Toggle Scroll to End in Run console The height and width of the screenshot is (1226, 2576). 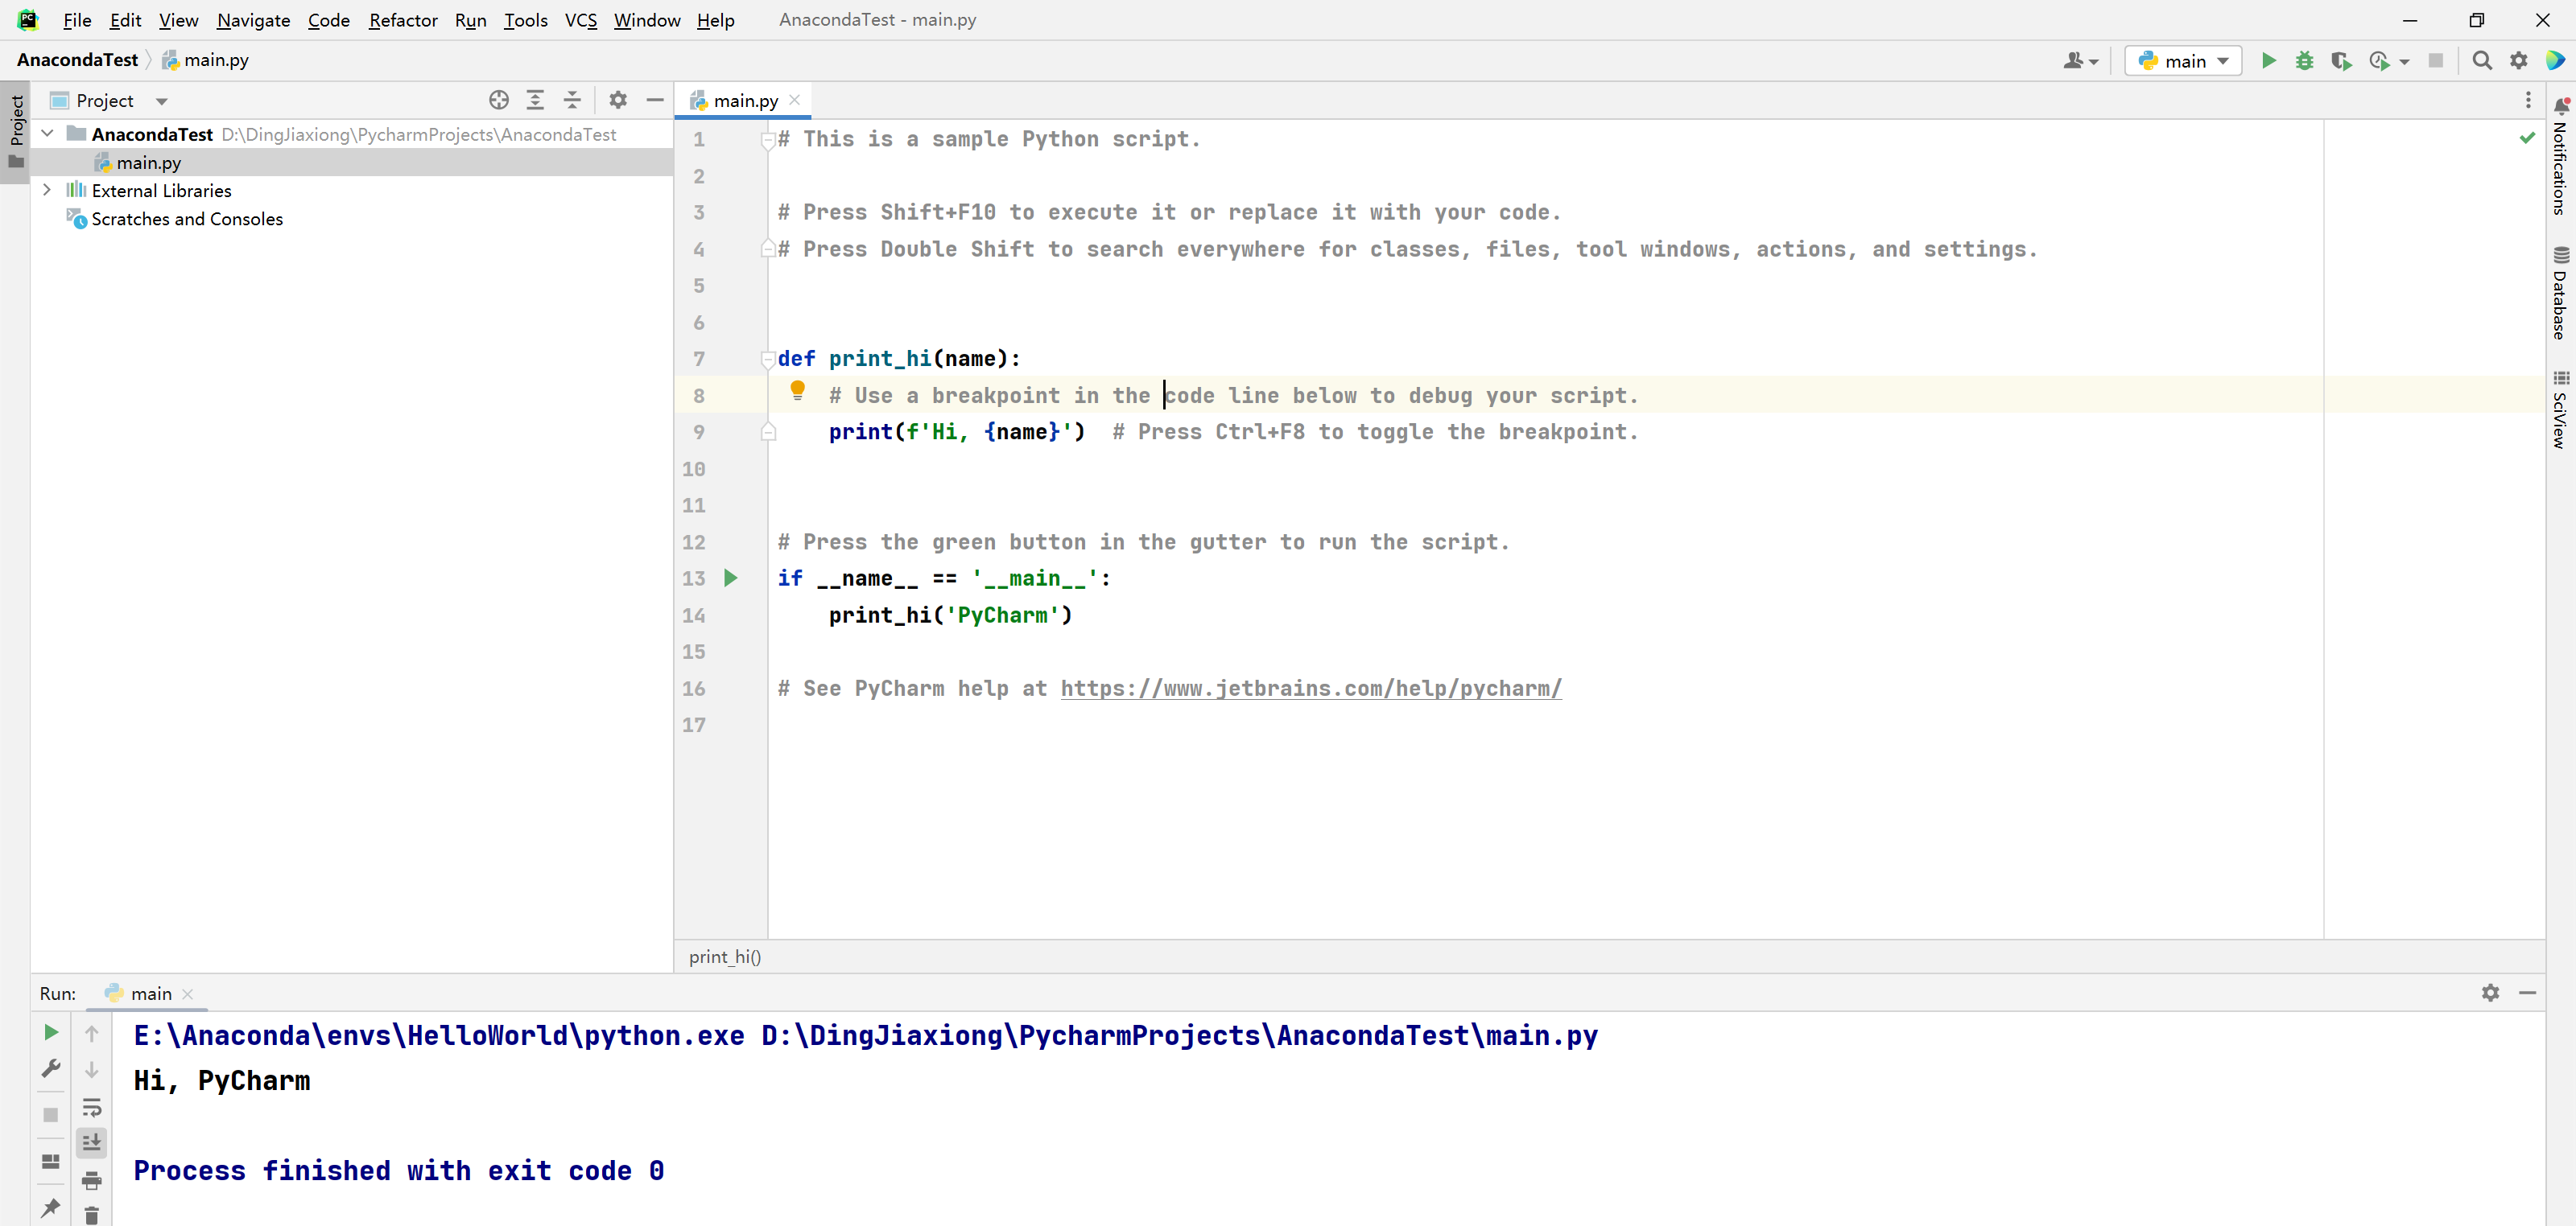click(x=92, y=1143)
